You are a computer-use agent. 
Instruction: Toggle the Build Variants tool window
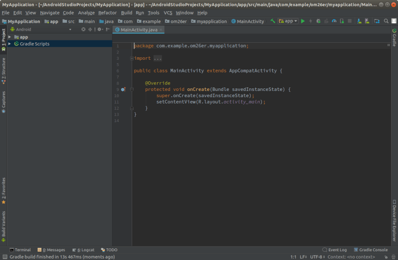pos(3,226)
